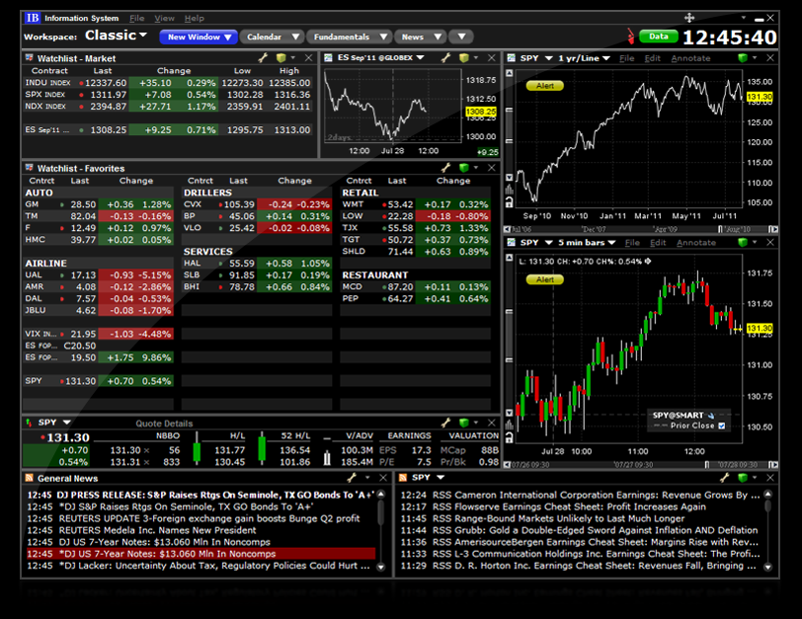
Task: Click the RSS icon in SPY news header
Action: pyautogui.click(x=403, y=478)
